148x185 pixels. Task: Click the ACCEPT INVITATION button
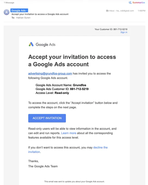47,118
